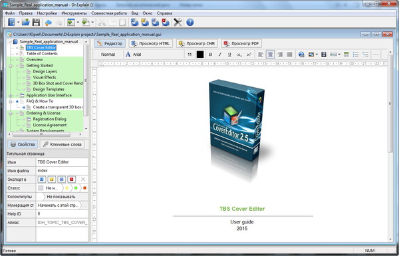This screenshot has width=399, height=256.
Task: Insert a table with the table icon
Action: tap(346, 55)
